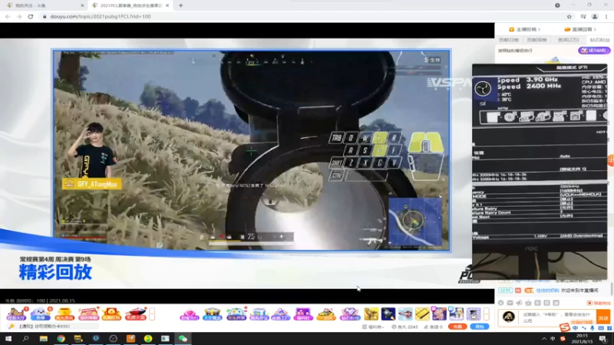Expand the left activity icons list
The width and height of the screenshot is (614, 345).
(x=152, y=314)
